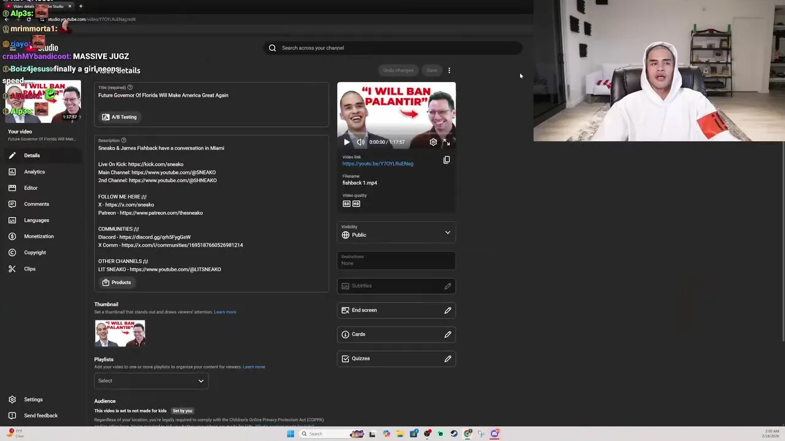Copy the video link

tap(446, 160)
